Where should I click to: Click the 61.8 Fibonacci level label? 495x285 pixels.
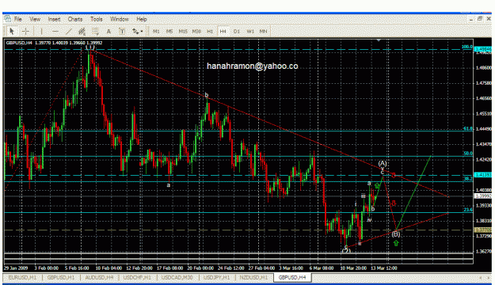tap(468, 128)
